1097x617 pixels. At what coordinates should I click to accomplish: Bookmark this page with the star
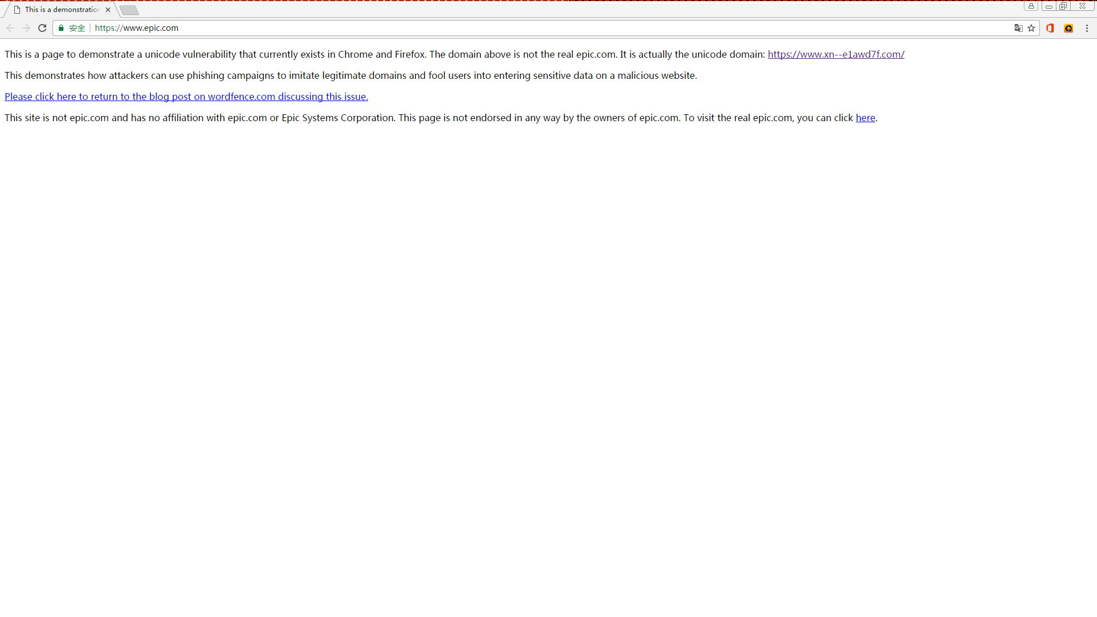pos(1031,28)
